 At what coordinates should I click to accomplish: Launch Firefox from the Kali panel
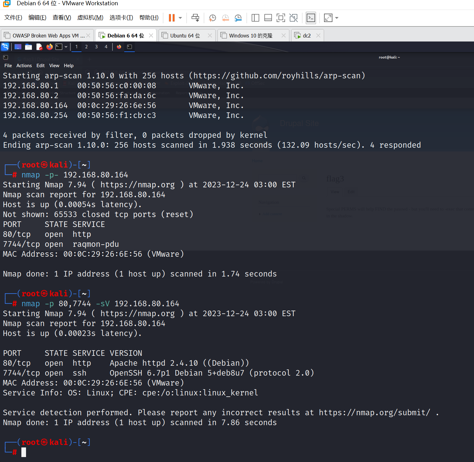point(50,47)
